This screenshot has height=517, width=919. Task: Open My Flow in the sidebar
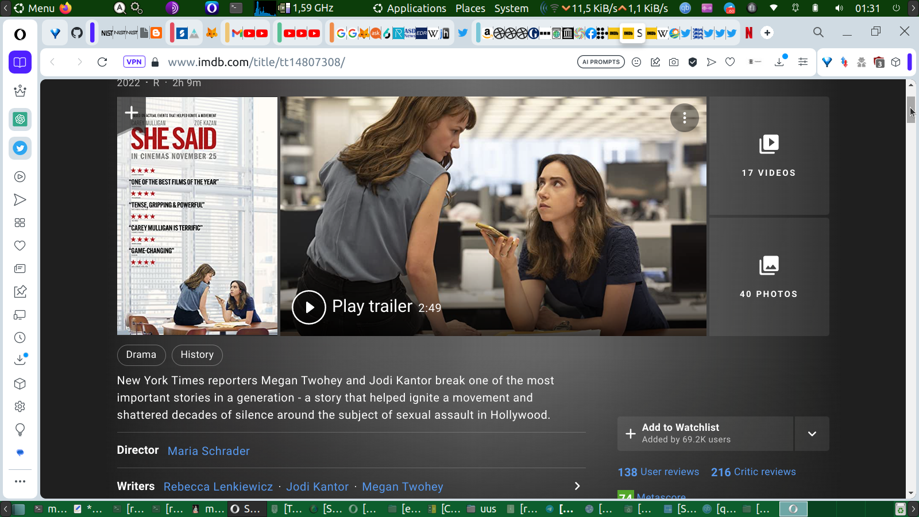click(x=20, y=200)
